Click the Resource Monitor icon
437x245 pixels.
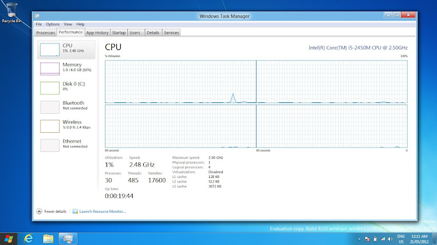[75, 211]
